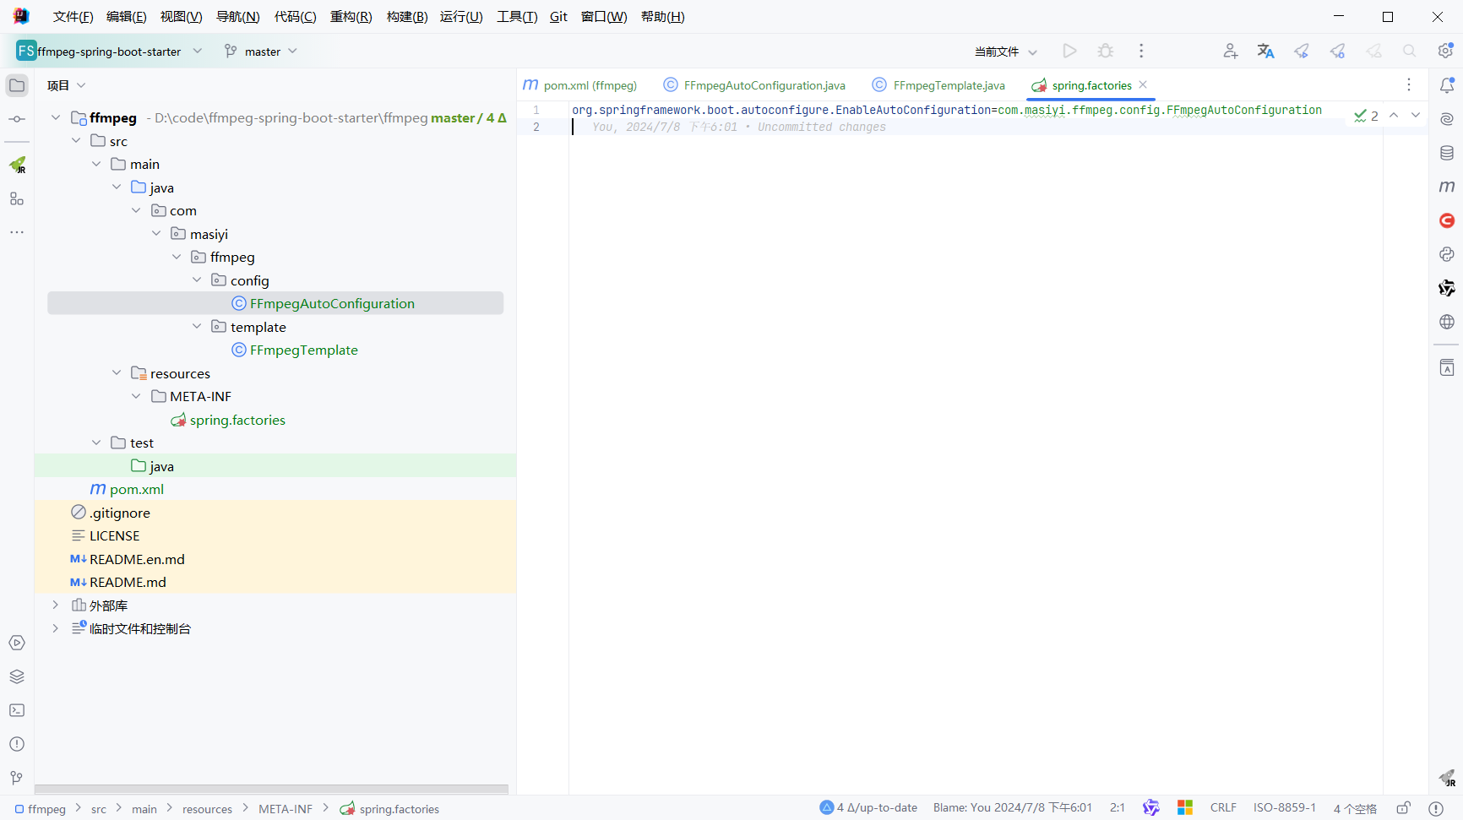
Task: Click META-INF breadcrumb in navigation bar
Action: click(x=286, y=809)
